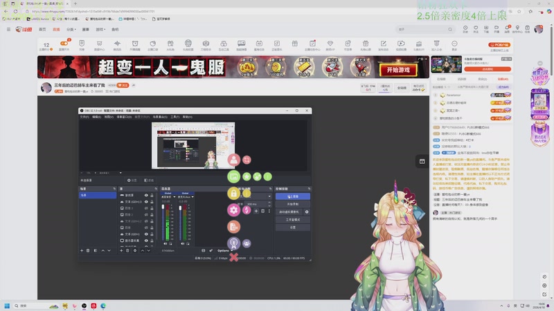Viewport: 554px width, 311px height.
Task: Toggle the theater mode icon beside the player
Action: [422, 161]
